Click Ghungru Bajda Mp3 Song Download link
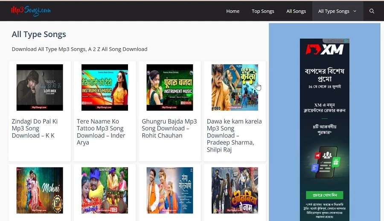Screen dimensions: 384x221 coord(169,128)
